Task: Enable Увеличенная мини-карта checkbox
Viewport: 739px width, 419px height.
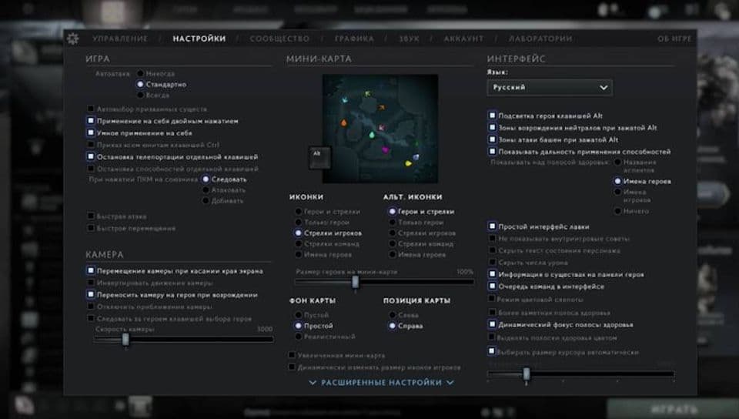Action: (x=292, y=355)
